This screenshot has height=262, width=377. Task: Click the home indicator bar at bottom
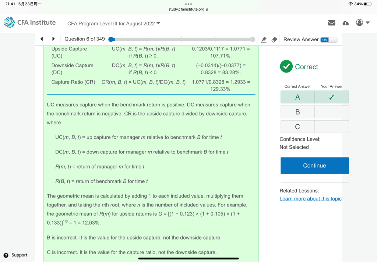(x=188, y=259)
